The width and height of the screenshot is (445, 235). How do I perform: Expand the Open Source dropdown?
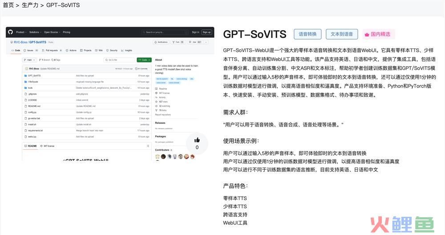(52, 32)
